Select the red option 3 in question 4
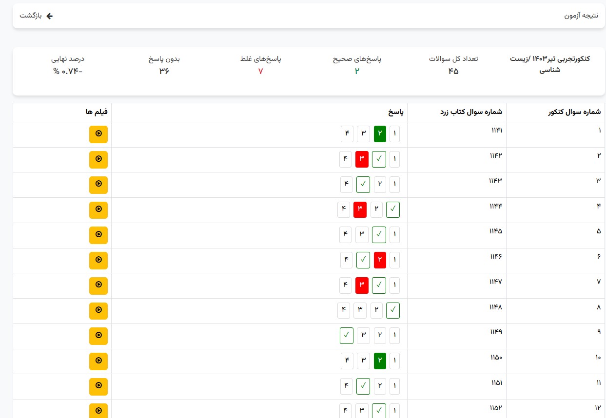This screenshot has height=418, width=606. [360, 209]
